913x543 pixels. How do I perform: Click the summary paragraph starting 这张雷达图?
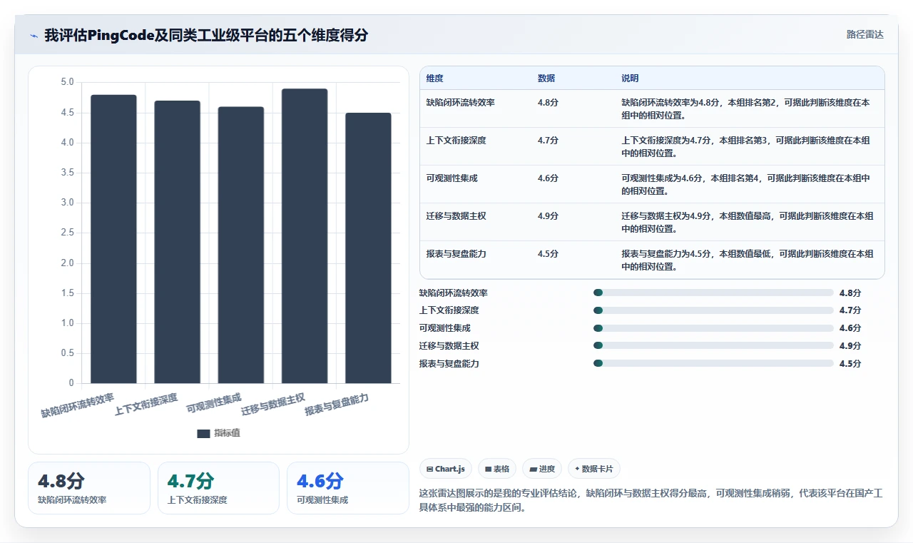click(652, 501)
